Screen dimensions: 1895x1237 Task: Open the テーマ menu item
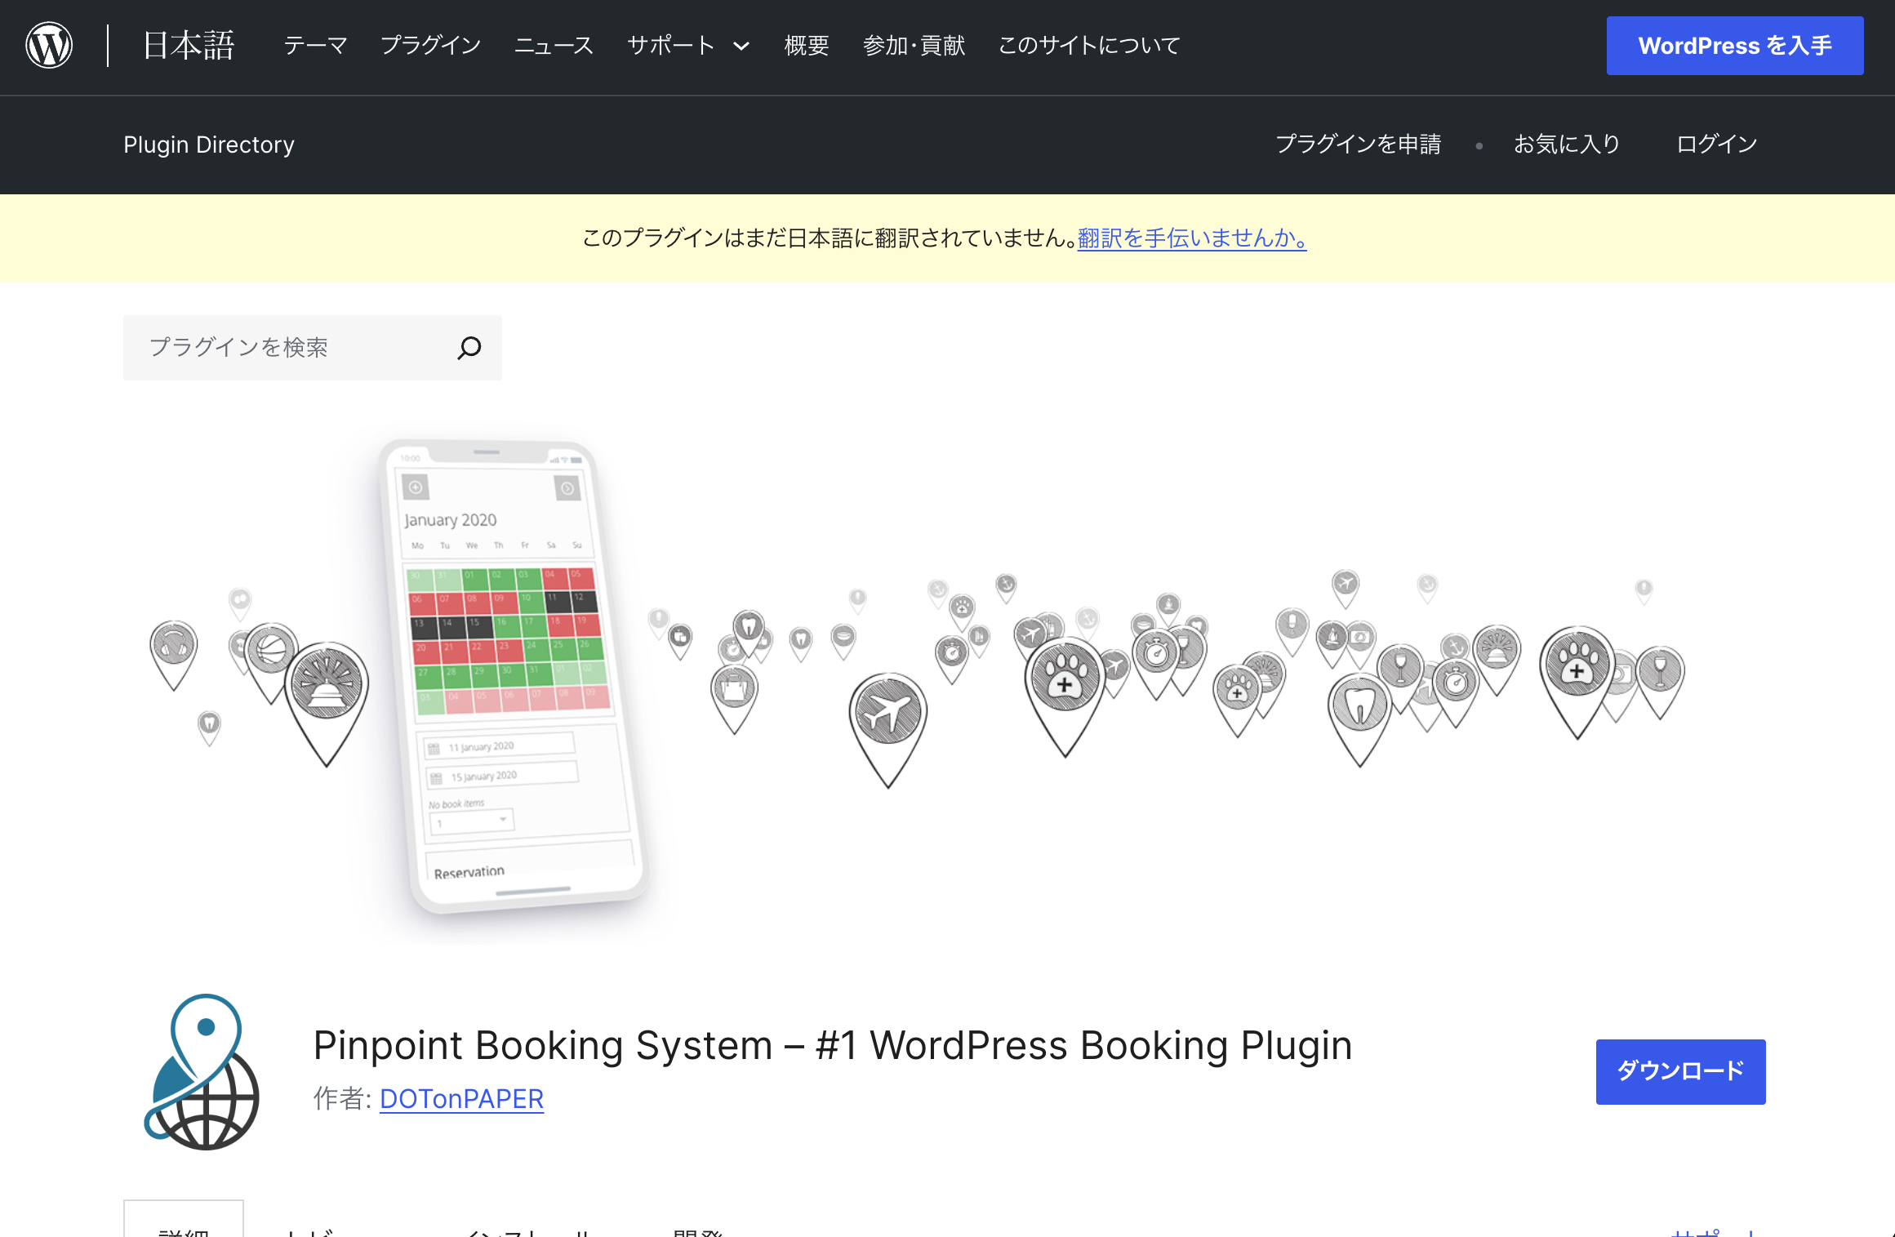pyautogui.click(x=316, y=46)
